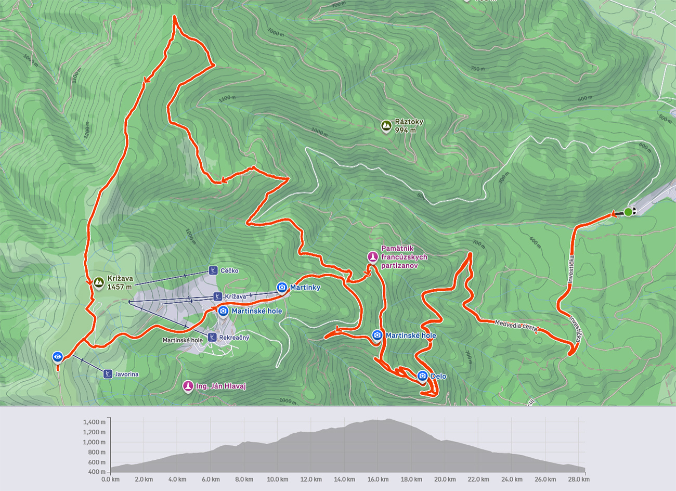The image size is (676, 491).
Task: Click the Javorina ski lift icon
Action: point(107,374)
